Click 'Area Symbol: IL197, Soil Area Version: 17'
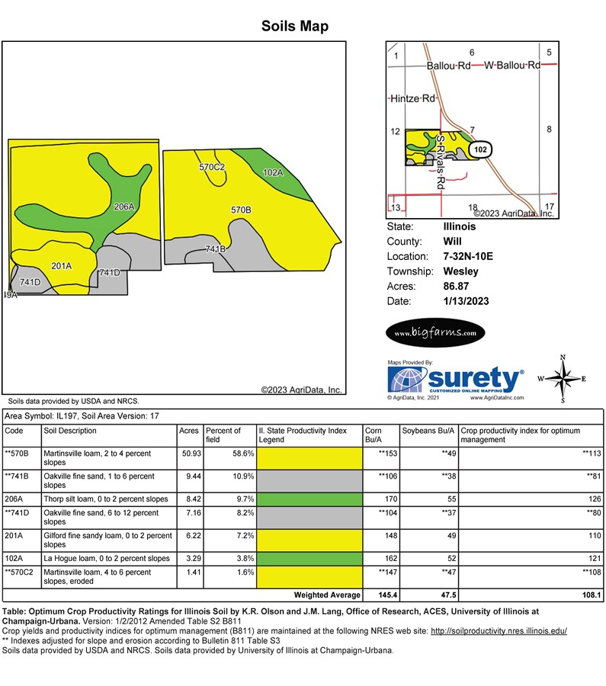 click(82, 416)
